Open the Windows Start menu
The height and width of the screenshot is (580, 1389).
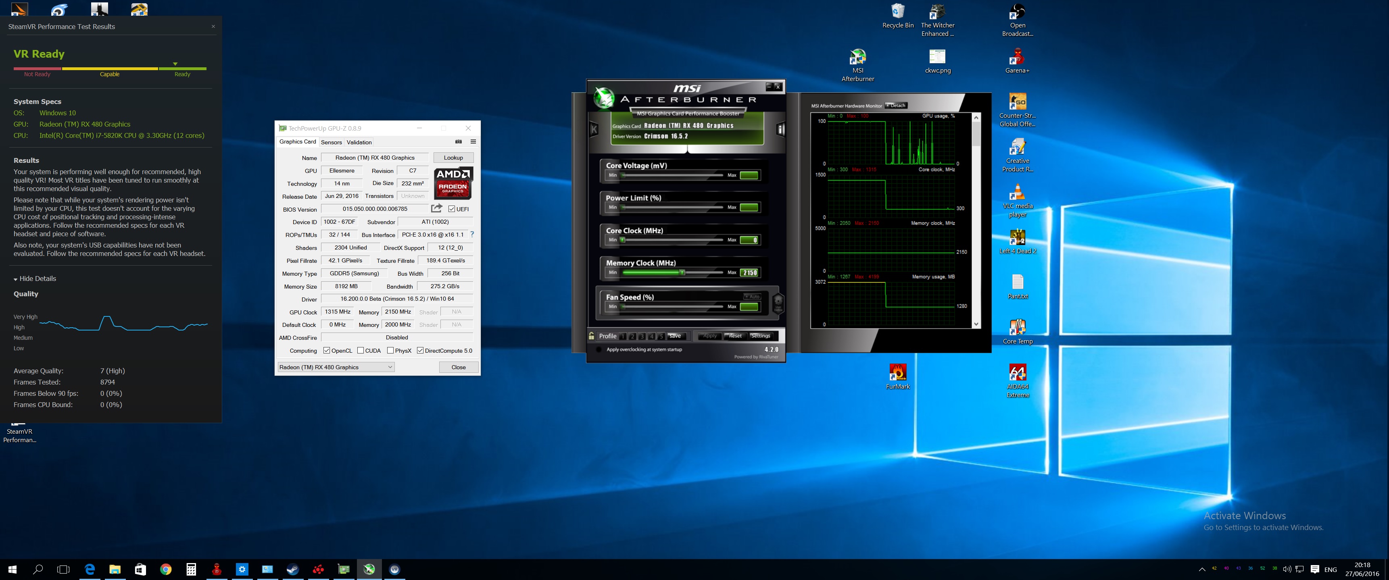(13, 569)
